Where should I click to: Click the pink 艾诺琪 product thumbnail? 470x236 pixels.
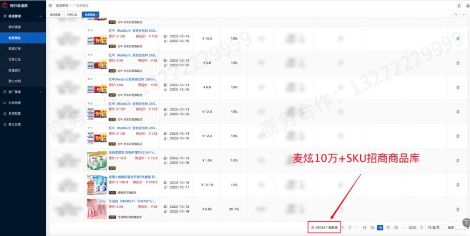(97, 209)
